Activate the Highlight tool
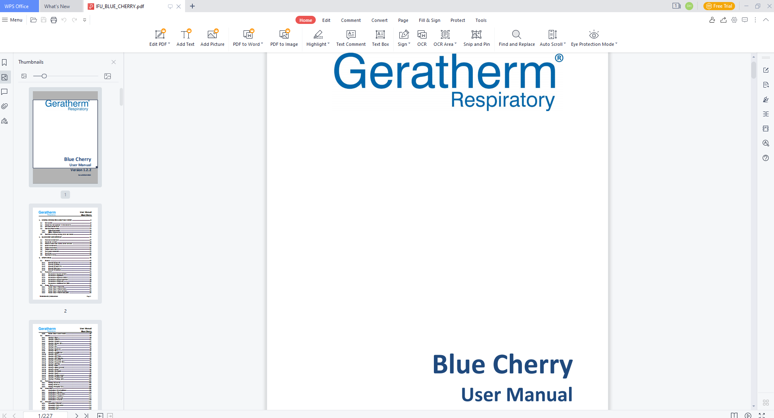 318,38
